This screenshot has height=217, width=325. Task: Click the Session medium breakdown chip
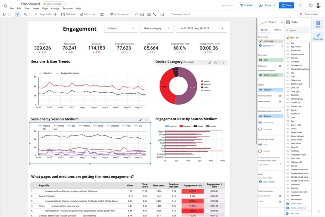(271, 75)
